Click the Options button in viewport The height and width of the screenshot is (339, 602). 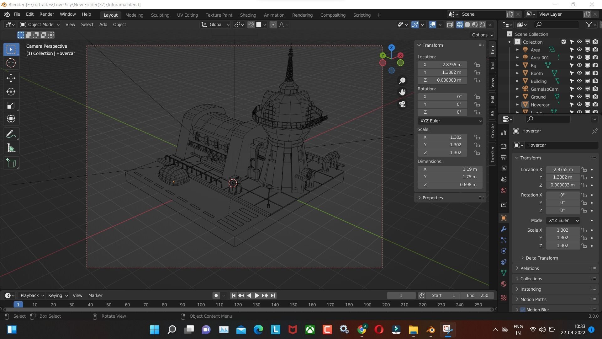tap(482, 35)
